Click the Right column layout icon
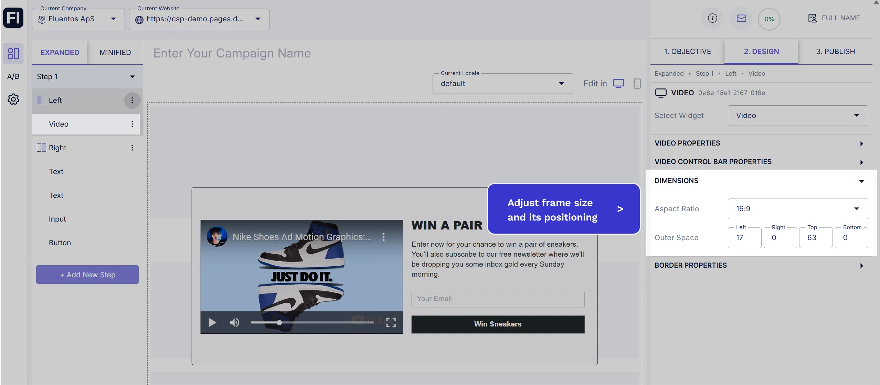Image resolution: width=880 pixels, height=385 pixels. tap(41, 148)
